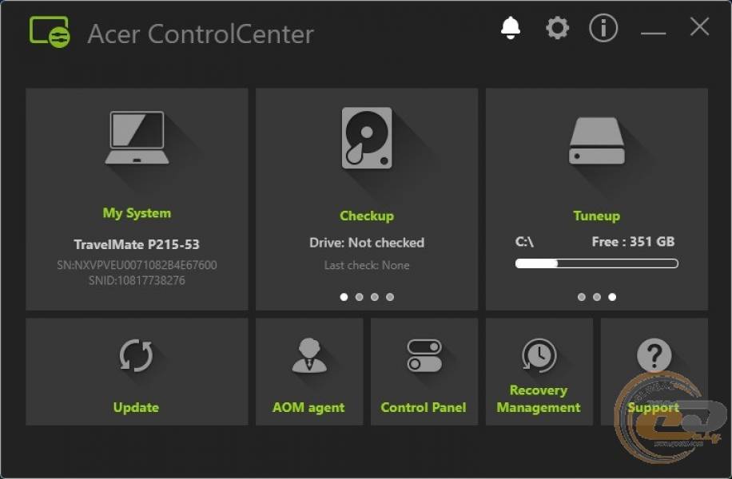Open Recovery Management via its label
732x479 pixels.
(539, 399)
